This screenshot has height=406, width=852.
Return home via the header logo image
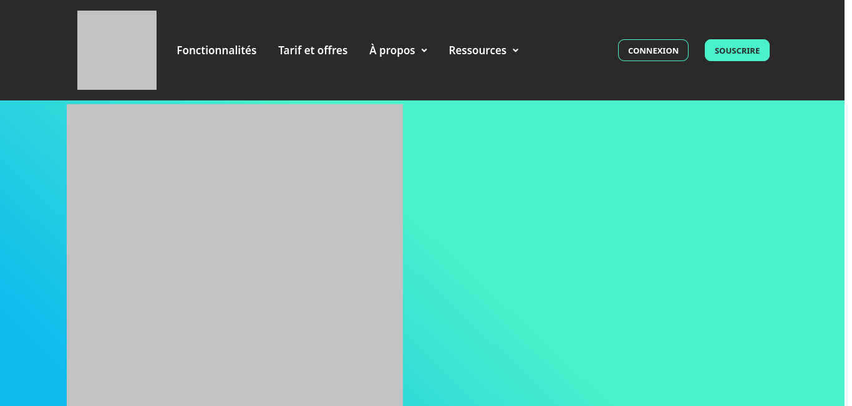pos(117,50)
